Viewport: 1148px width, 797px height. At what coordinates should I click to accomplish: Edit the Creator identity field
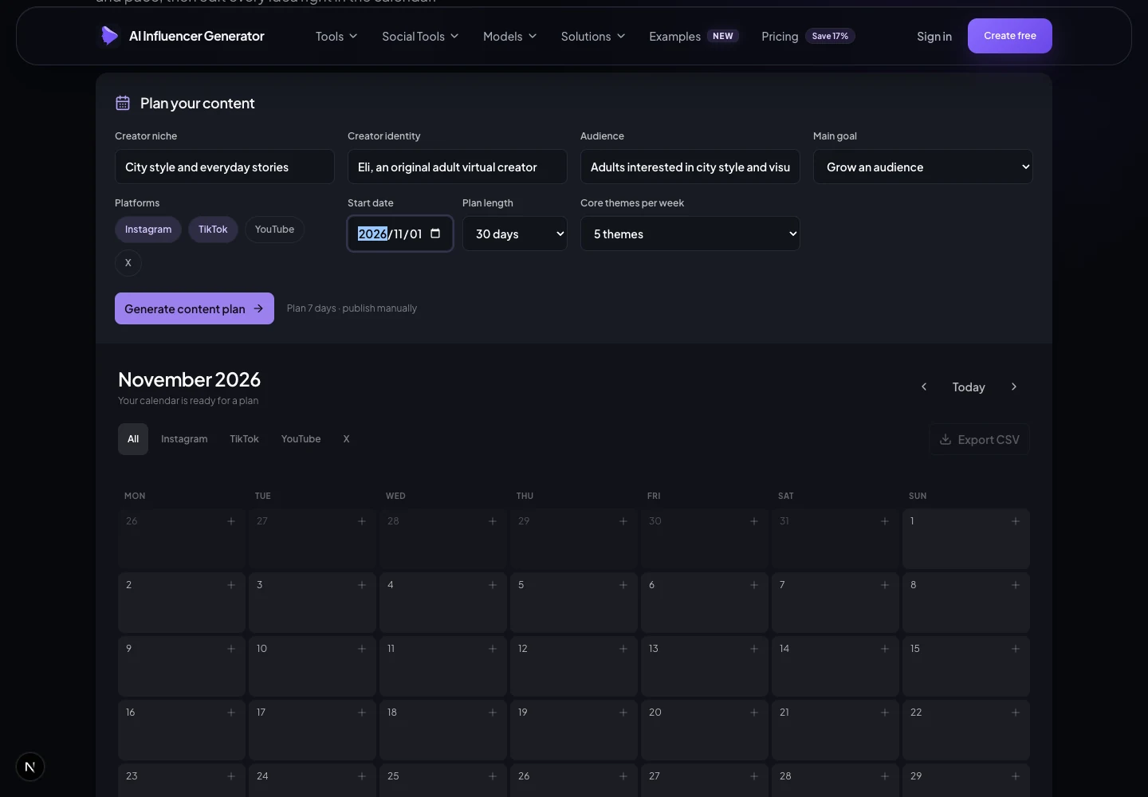point(458,167)
